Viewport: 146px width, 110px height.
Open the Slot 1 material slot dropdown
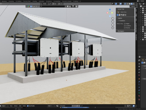(51, 106)
